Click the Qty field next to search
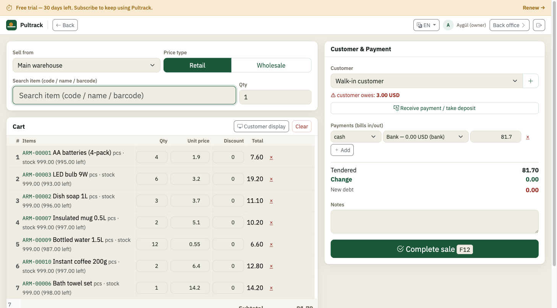The height and width of the screenshot is (308, 557). coord(275,97)
